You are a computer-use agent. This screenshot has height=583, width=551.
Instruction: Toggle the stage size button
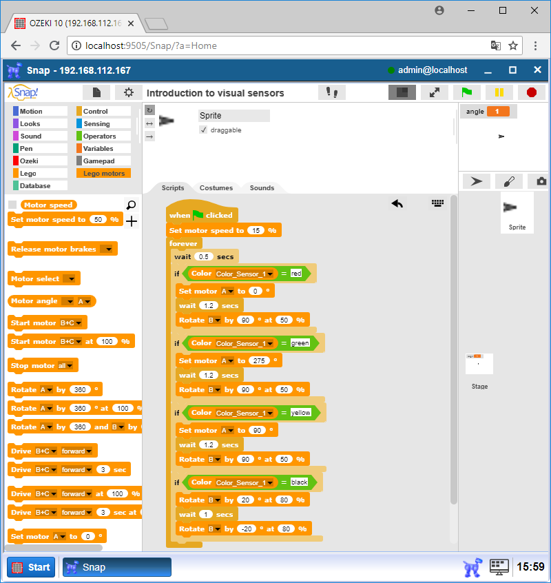[402, 92]
